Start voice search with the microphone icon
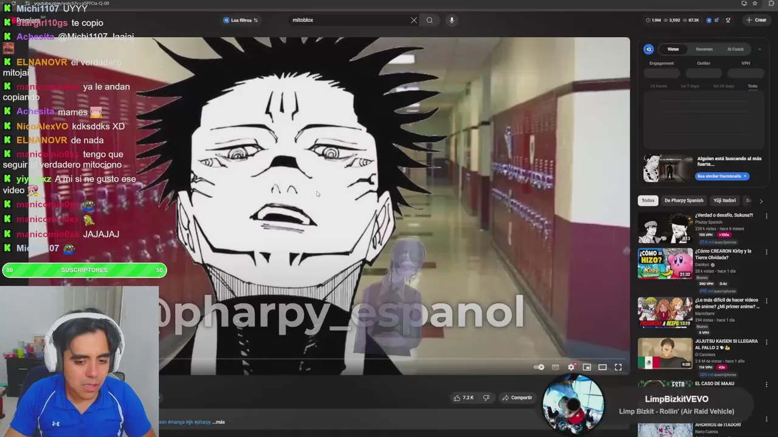The width and height of the screenshot is (778, 437). 452,20
